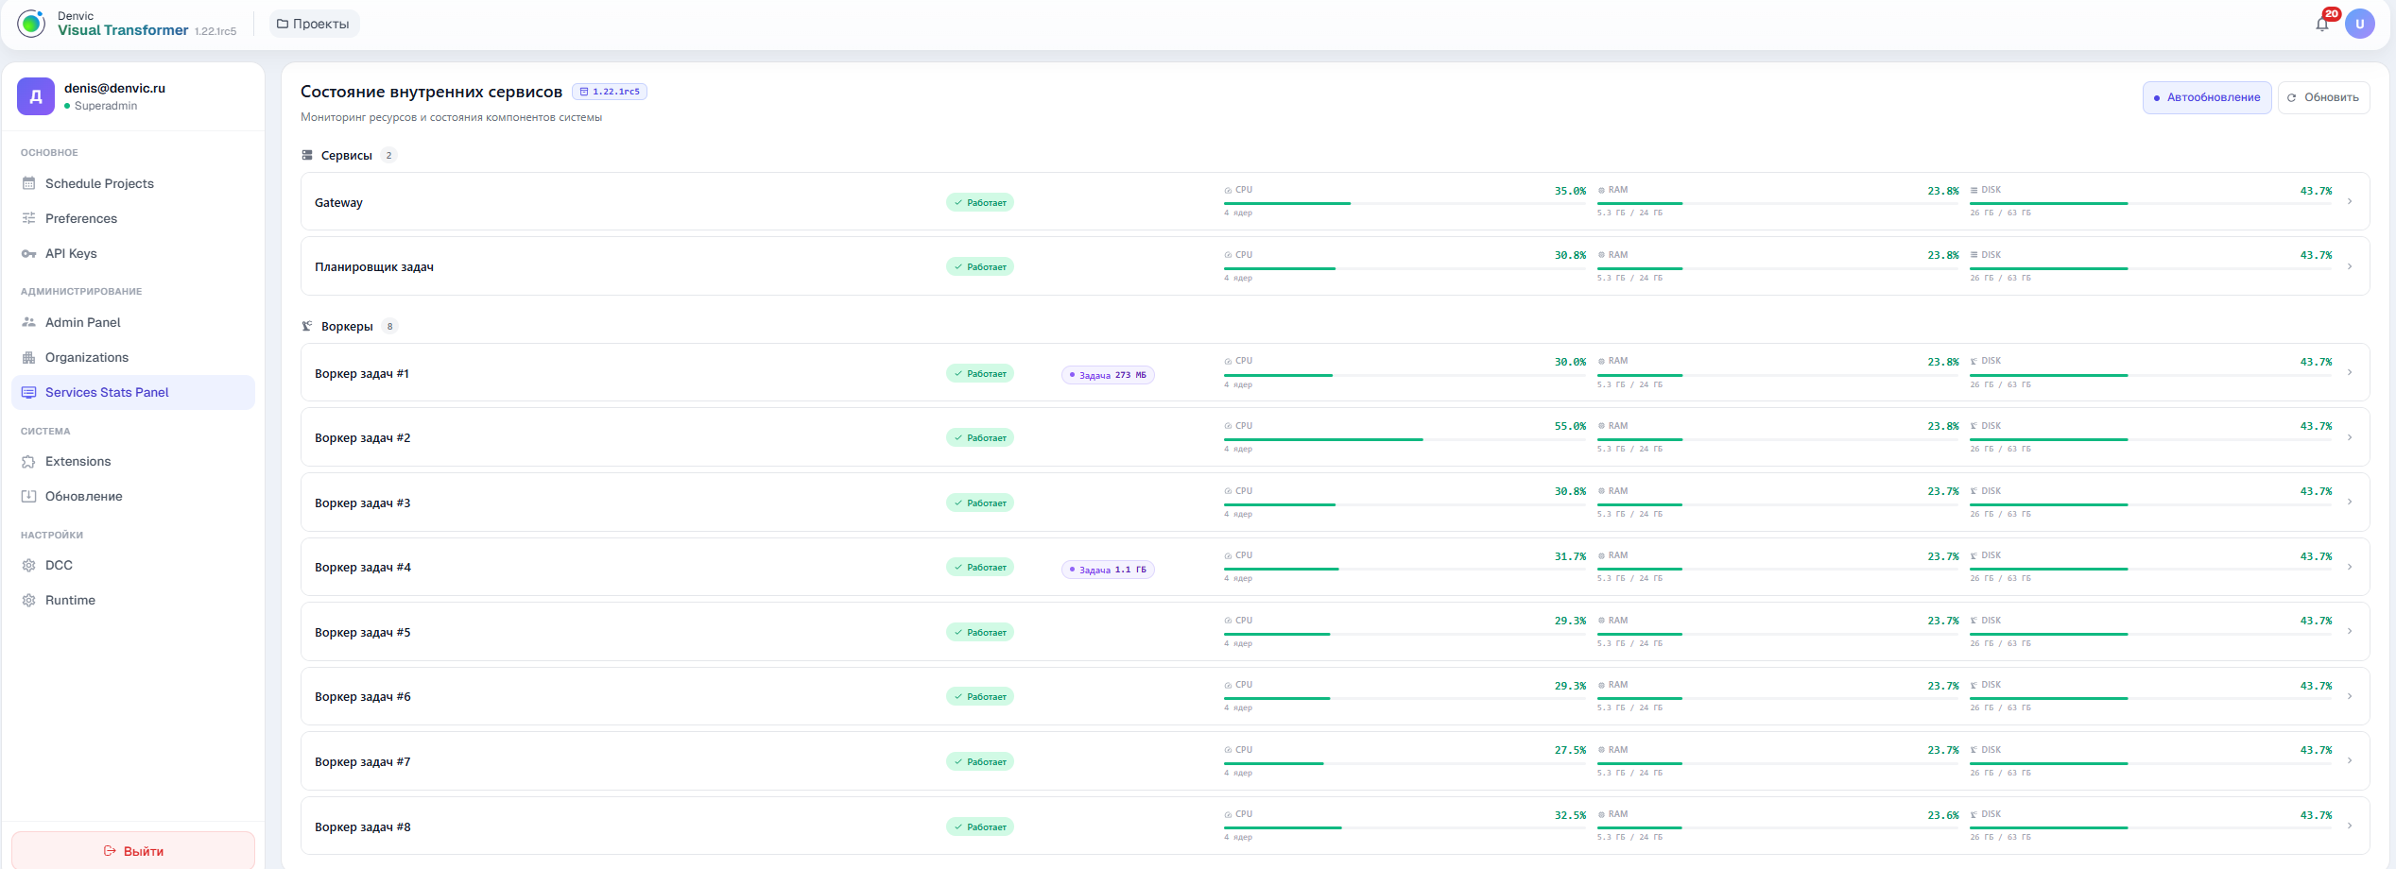Click the notification bell icon
The image size is (2396, 869).
pos(2322,24)
